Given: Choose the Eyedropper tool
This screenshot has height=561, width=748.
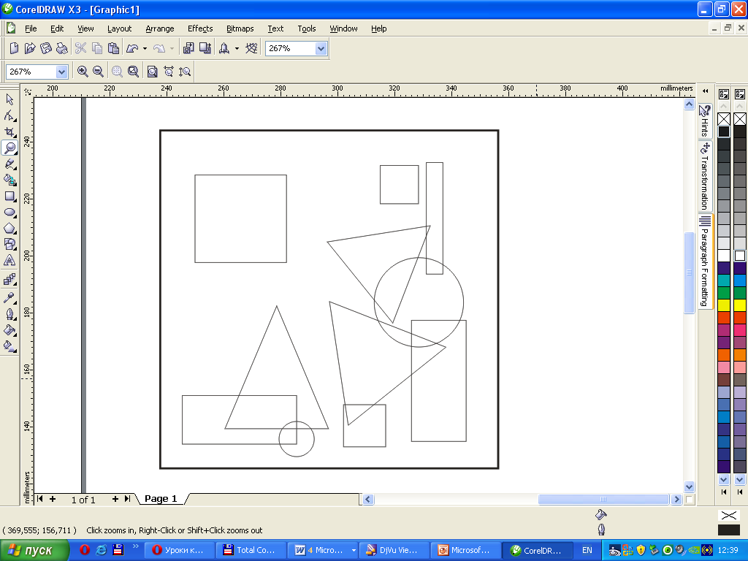Looking at the screenshot, I should tap(9, 298).
